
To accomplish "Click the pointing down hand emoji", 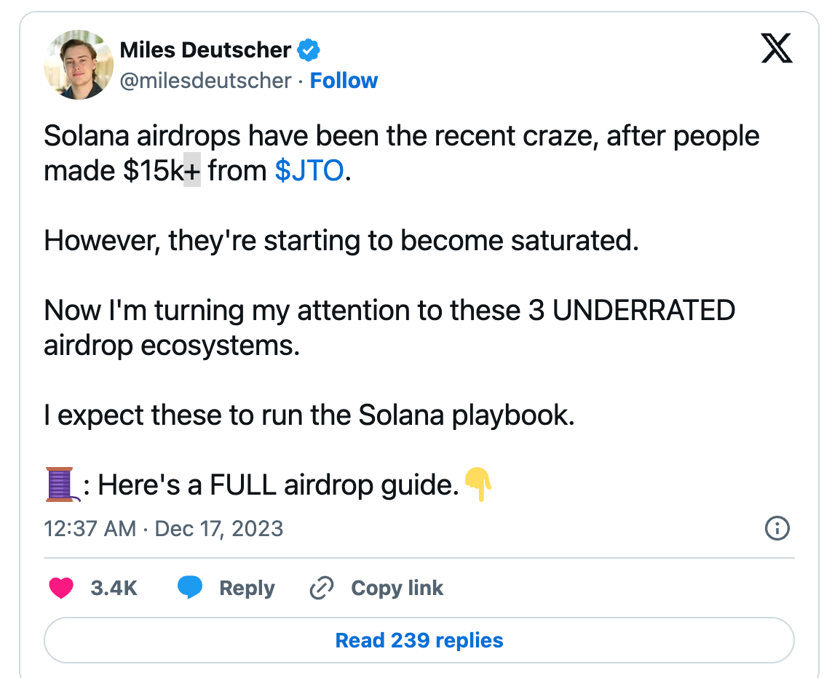I will [x=479, y=484].
